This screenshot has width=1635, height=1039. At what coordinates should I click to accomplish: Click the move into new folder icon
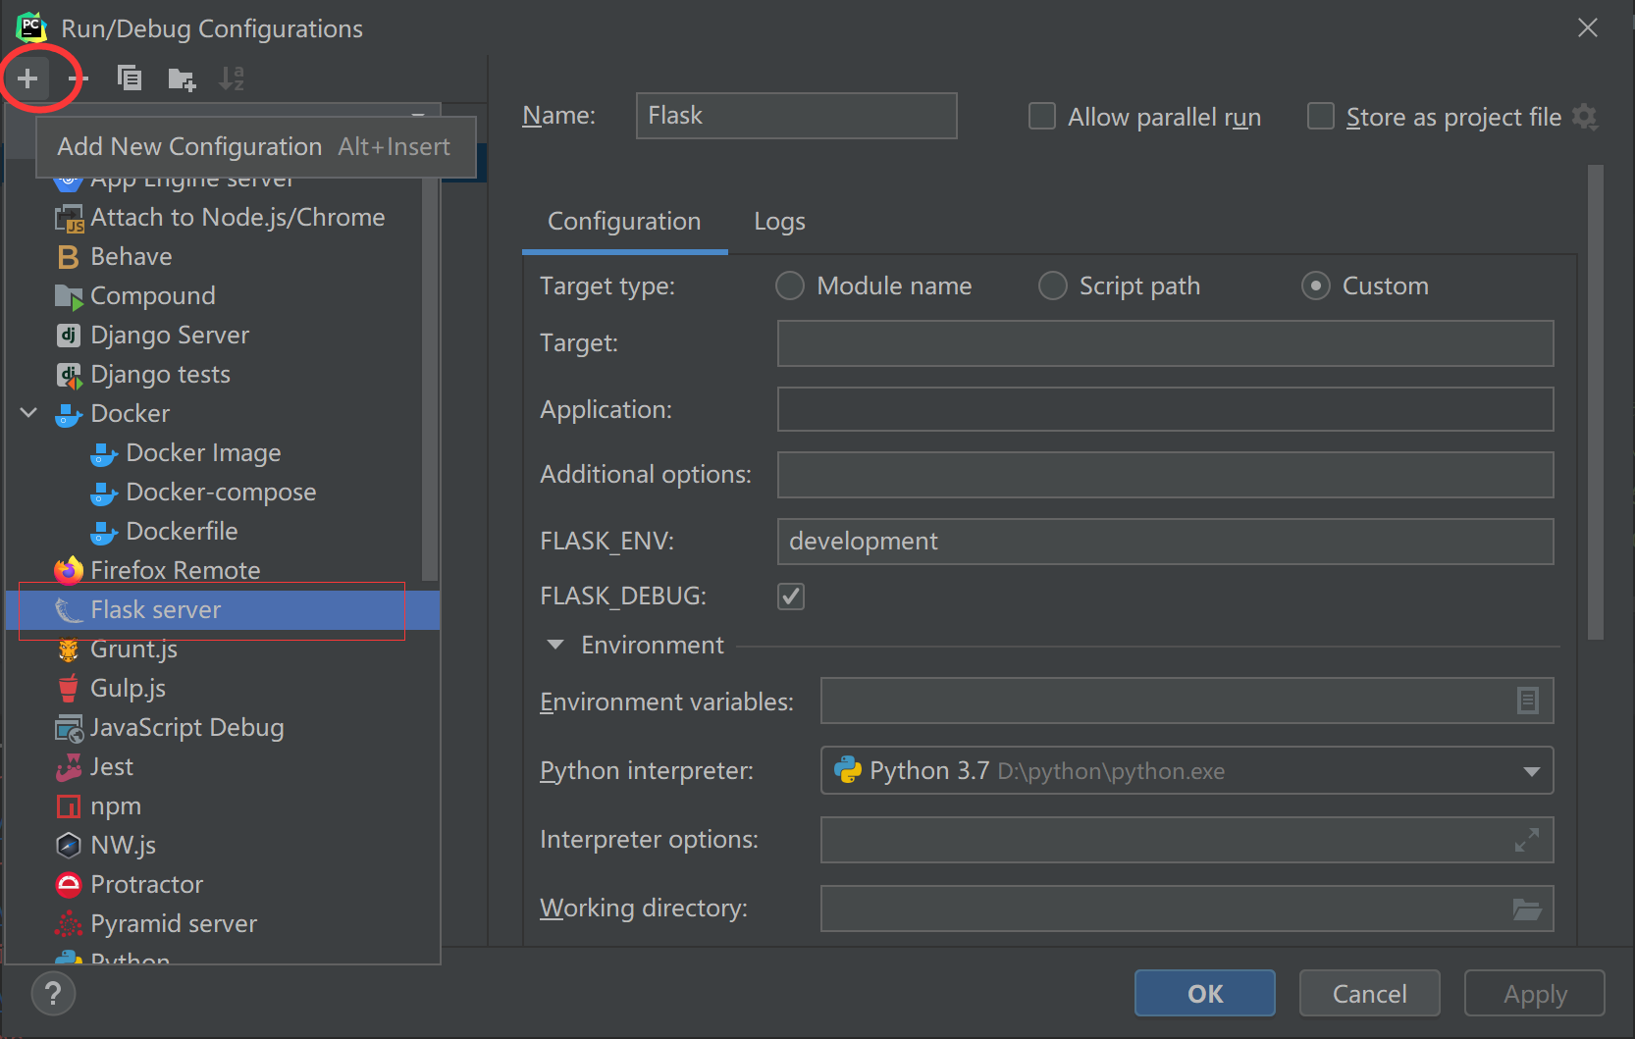pos(182,78)
